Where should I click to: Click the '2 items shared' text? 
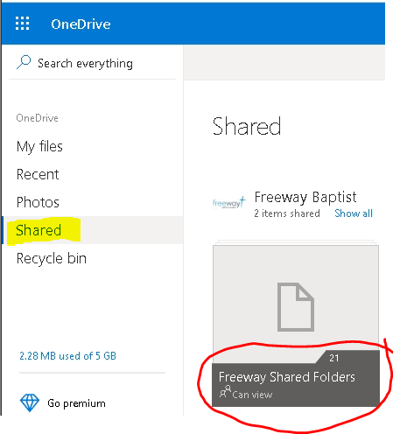coord(287,213)
